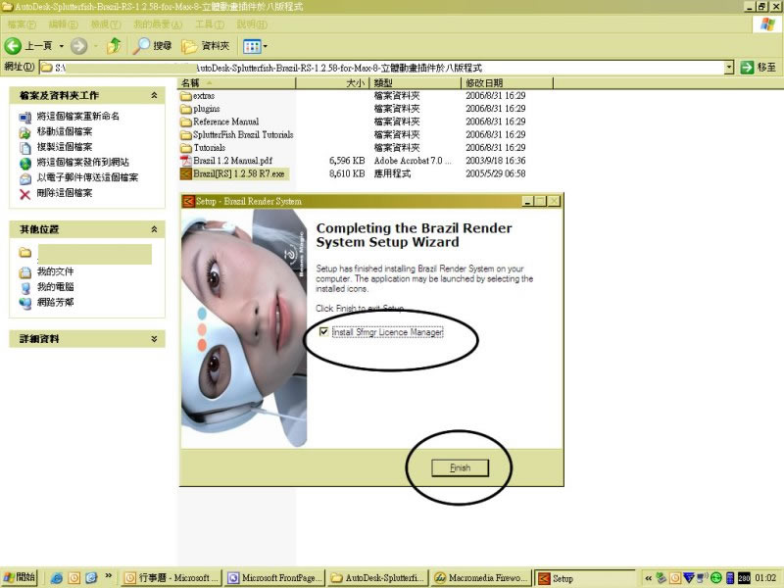Viewport: 784px width, 588px height.
Task: Open the address bar dropdown list
Action: click(729, 67)
